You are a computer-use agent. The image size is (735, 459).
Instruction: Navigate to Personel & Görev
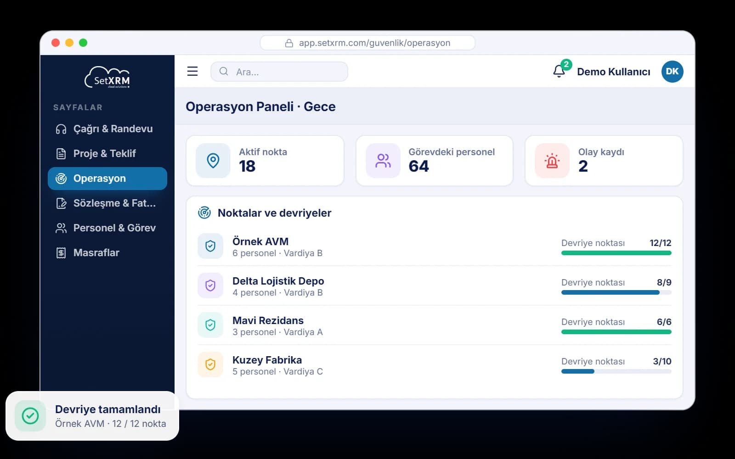107,228
